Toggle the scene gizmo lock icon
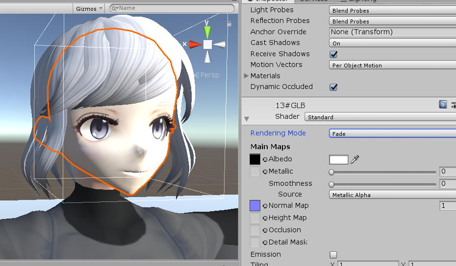Image resolution: width=456 pixels, height=266 pixels. [x=229, y=24]
